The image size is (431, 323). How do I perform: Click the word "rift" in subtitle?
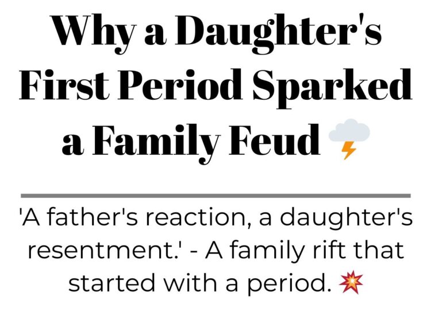point(332,250)
